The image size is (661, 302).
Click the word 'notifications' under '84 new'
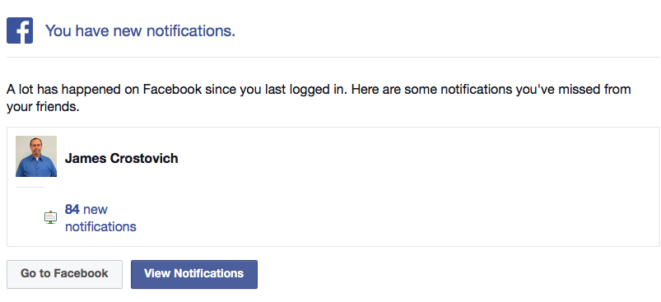[100, 226]
